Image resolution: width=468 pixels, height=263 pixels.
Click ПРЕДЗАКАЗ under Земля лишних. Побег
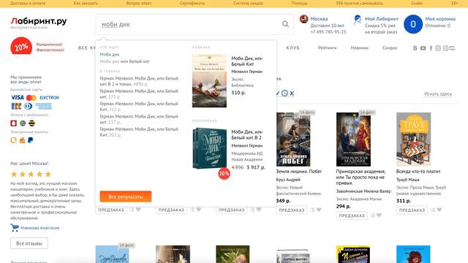click(x=291, y=210)
